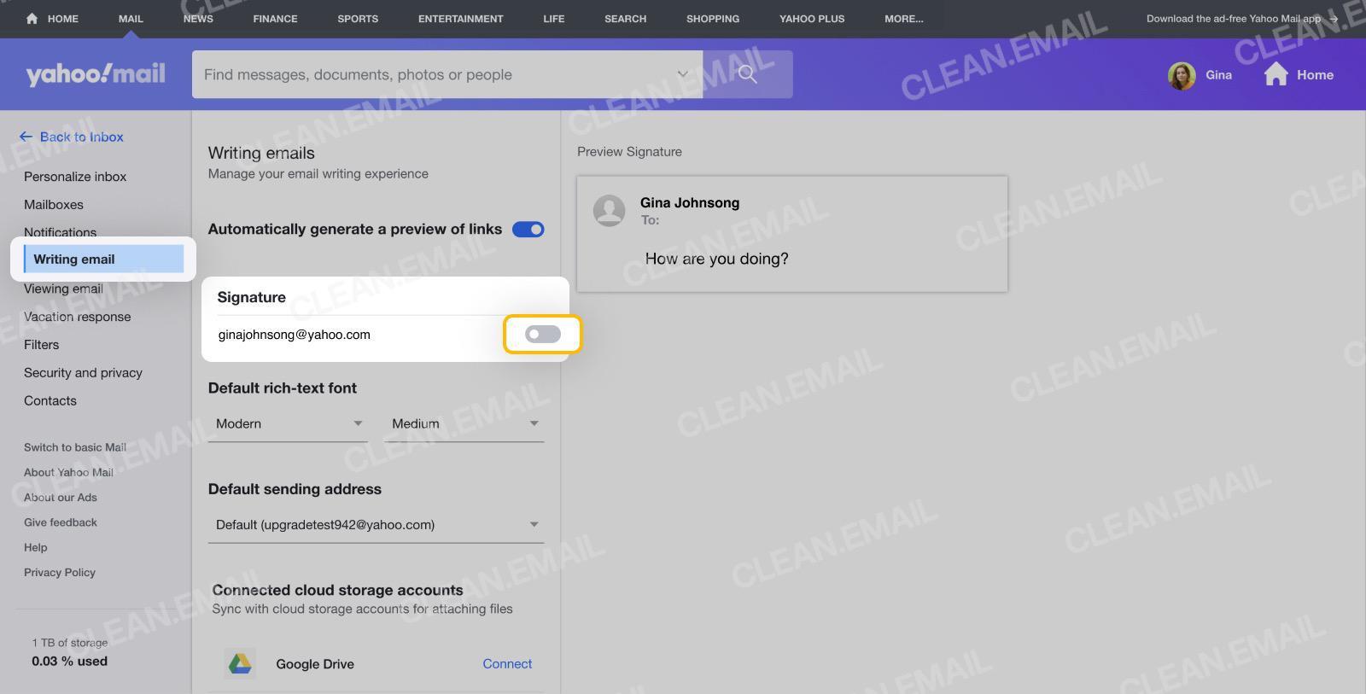Open LIFE in top navigation
The width and height of the screenshot is (1366, 694).
point(554,19)
